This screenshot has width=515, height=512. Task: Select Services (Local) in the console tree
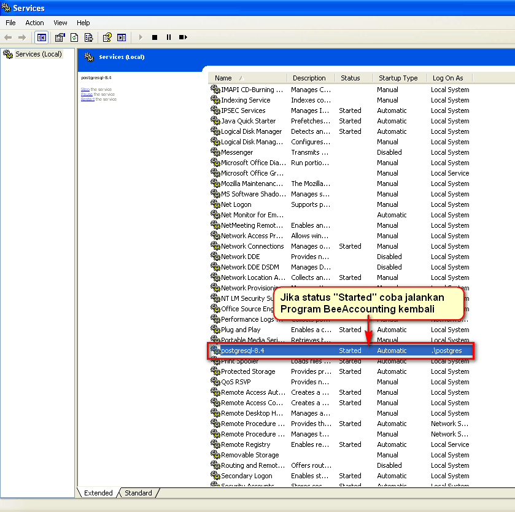click(x=39, y=54)
